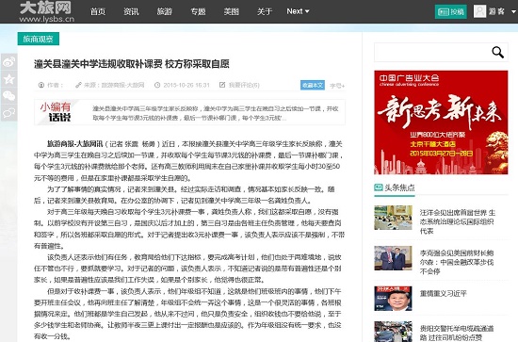Open the 贵阳交警 news thumbnail

click(x=393, y=332)
